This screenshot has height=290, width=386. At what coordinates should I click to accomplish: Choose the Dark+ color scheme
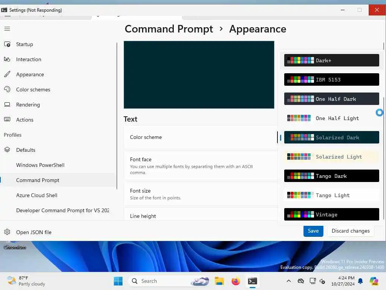pyautogui.click(x=331, y=60)
